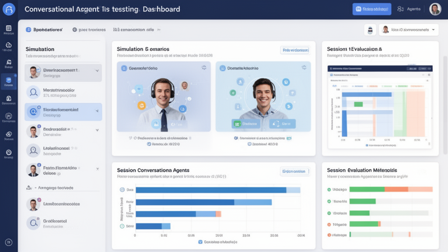
Task: Expand the highlighted simulation item's chevron
Action: [97, 111]
